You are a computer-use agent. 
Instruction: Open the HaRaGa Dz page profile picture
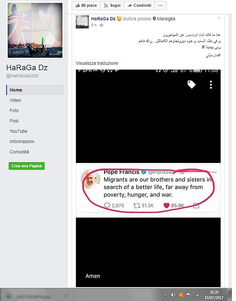pyautogui.click(x=35, y=30)
